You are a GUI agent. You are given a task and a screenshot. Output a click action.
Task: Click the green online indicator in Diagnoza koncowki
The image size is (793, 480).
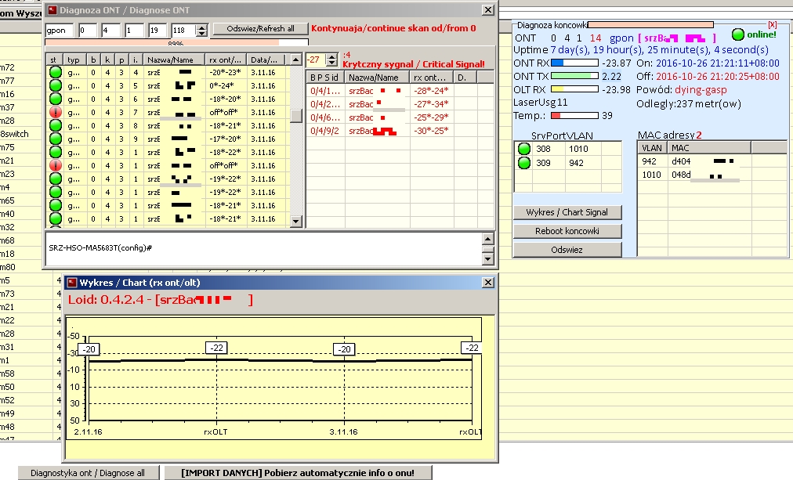[738, 34]
